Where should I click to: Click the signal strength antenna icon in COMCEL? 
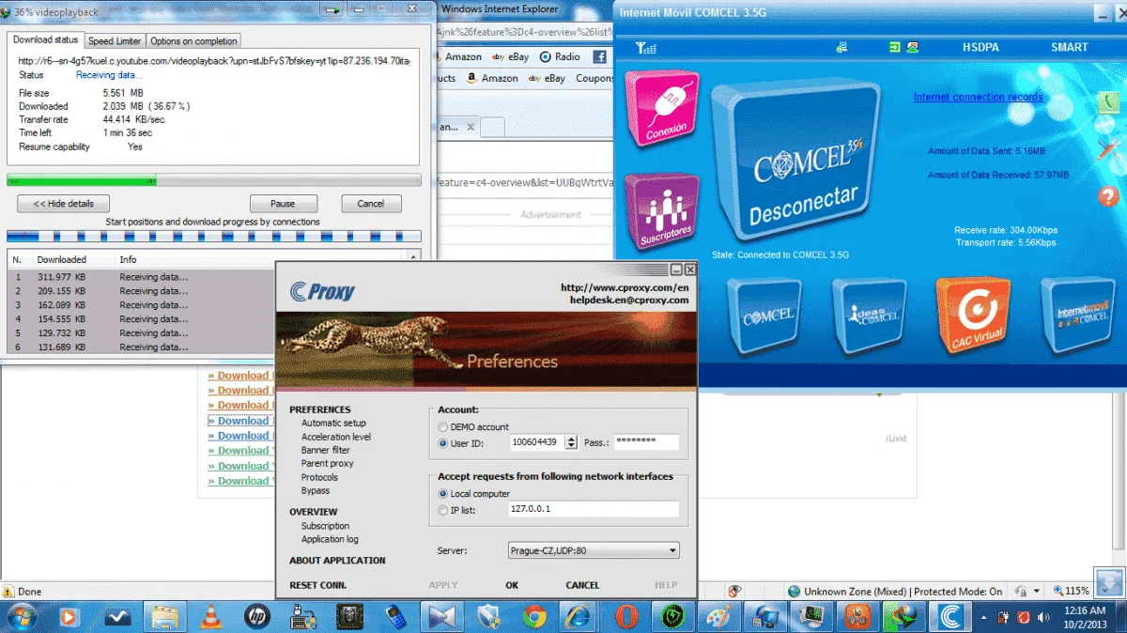click(x=643, y=47)
